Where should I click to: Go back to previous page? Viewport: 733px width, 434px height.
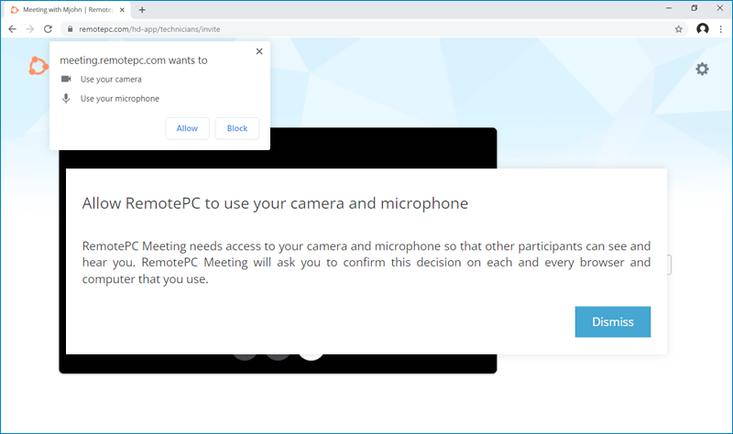(x=13, y=29)
